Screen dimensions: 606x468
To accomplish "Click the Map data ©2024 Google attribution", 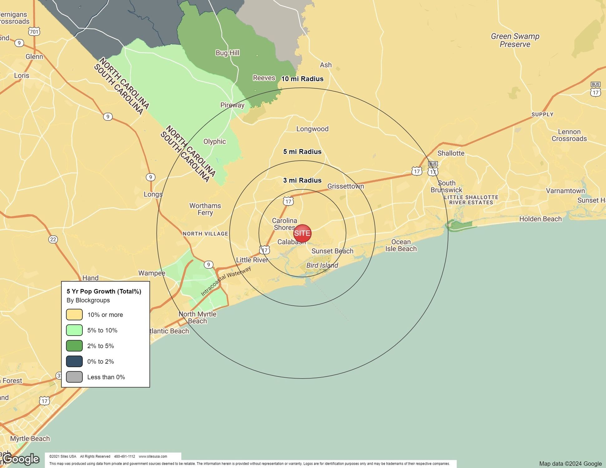I will (570, 464).
